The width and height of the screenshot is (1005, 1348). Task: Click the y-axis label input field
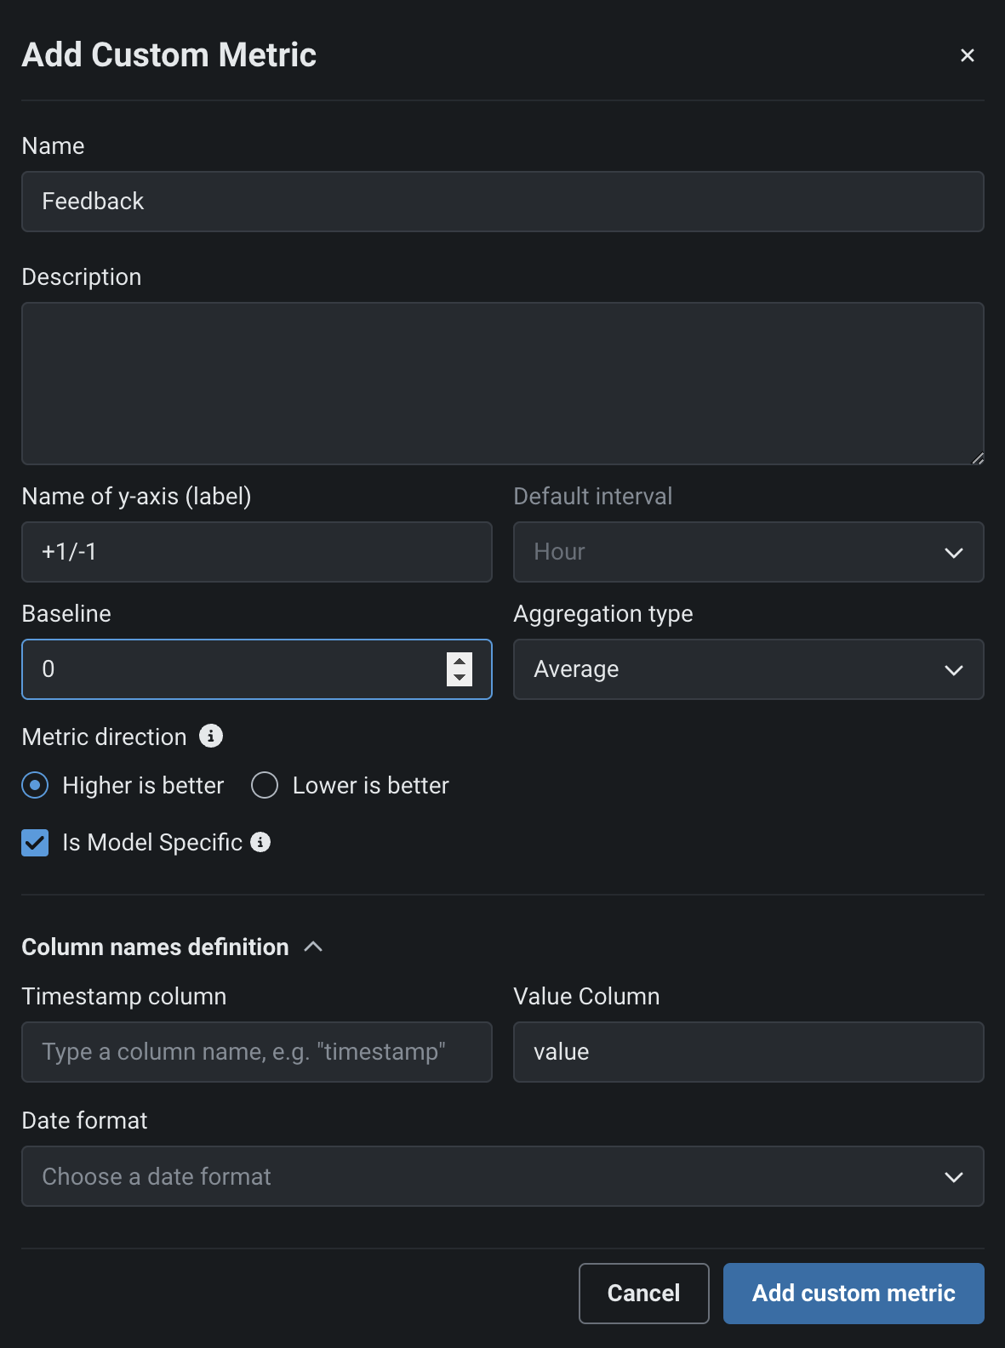pyautogui.click(x=256, y=552)
